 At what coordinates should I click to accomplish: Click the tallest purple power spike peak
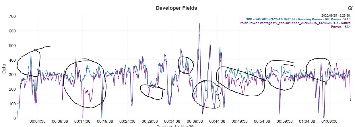pyautogui.click(x=199, y=24)
